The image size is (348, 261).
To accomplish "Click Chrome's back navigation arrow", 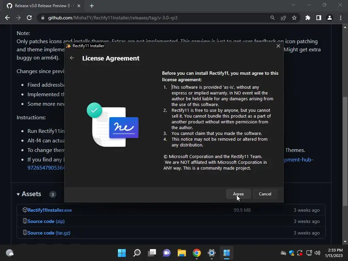I will 7,18.
